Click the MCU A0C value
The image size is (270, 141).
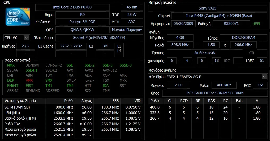tap(132, 22)
